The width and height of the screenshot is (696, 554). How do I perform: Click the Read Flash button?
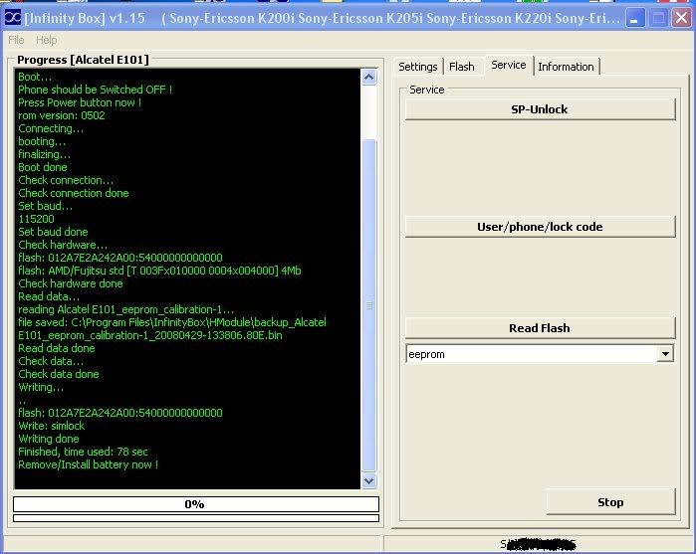540,328
